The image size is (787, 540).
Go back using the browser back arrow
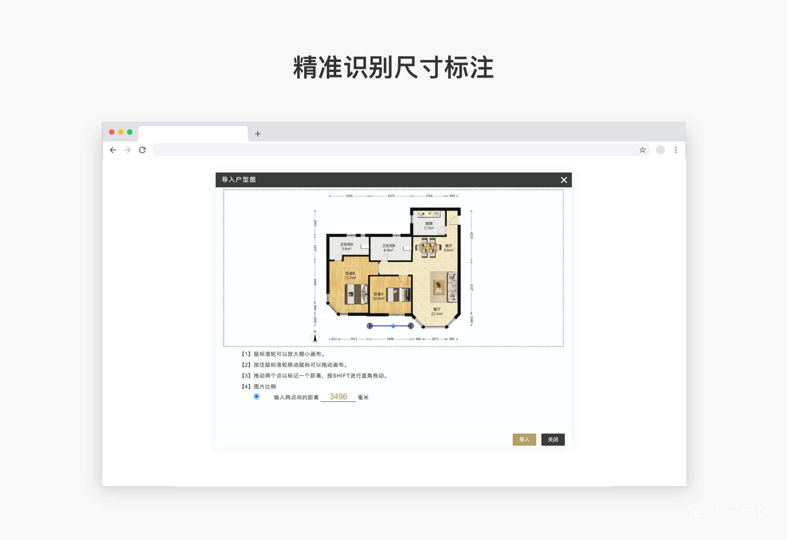pyautogui.click(x=113, y=150)
